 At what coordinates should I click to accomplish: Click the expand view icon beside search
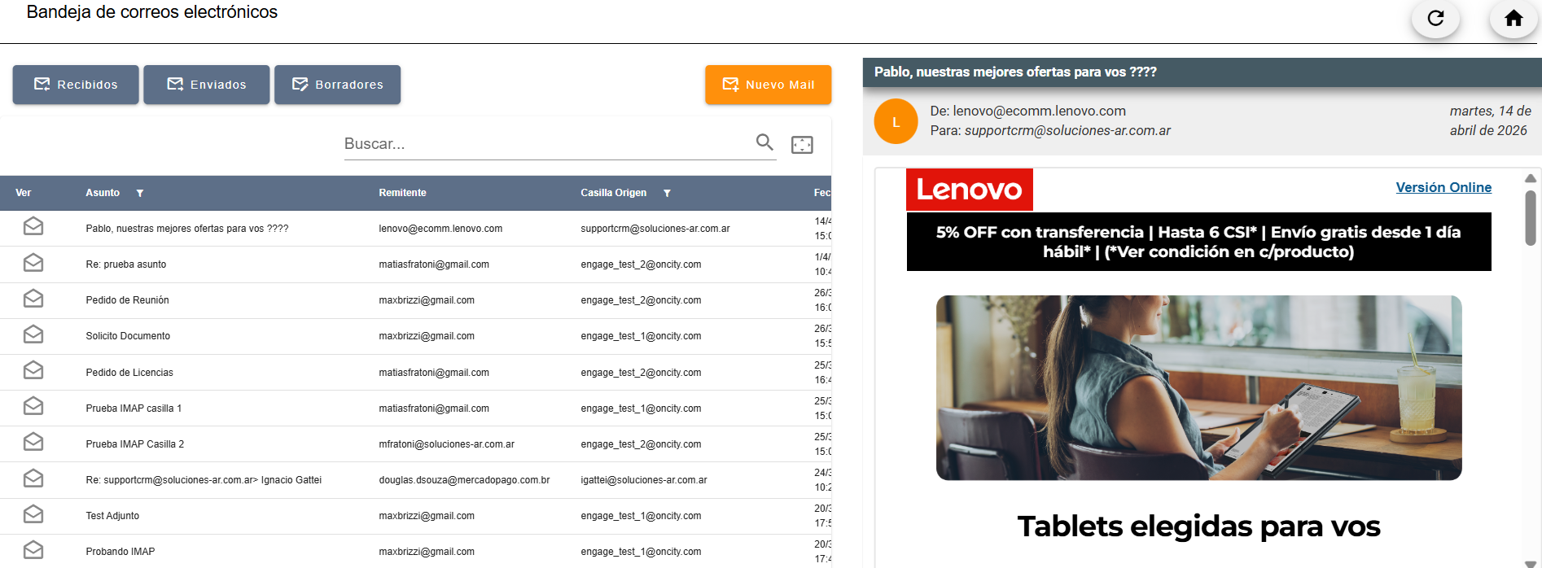[802, 145]
